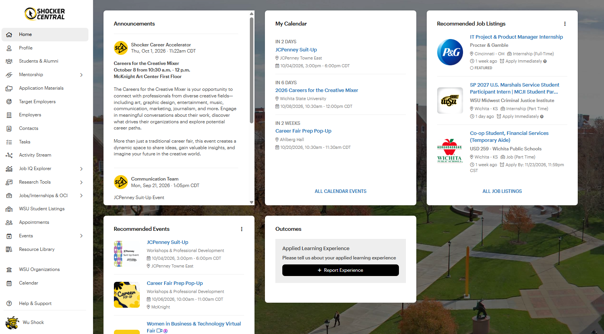
Task: Click the Target Employers bullseye icon
Action: 9,102
